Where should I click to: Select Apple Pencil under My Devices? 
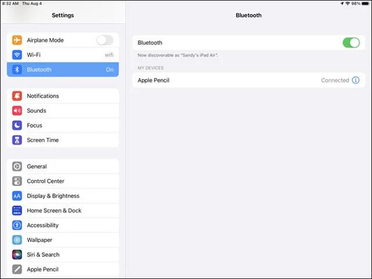tap(249, 80)
